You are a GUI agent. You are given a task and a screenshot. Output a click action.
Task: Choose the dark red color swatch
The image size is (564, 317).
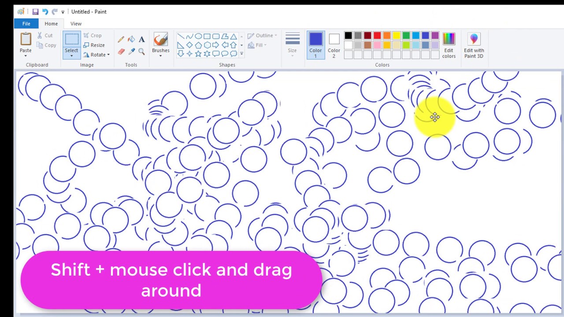point(367,36)
